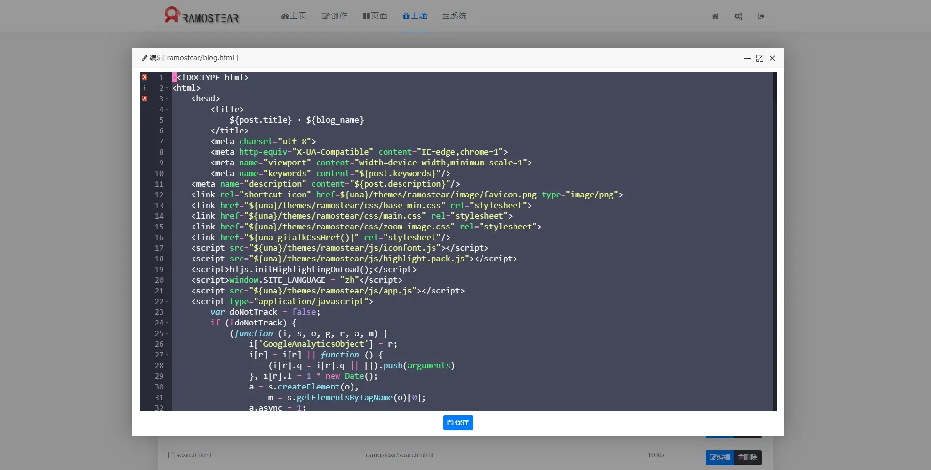Screen dimensions: 931x470
Task: Click the home icon in header
Action: (715, 16)
